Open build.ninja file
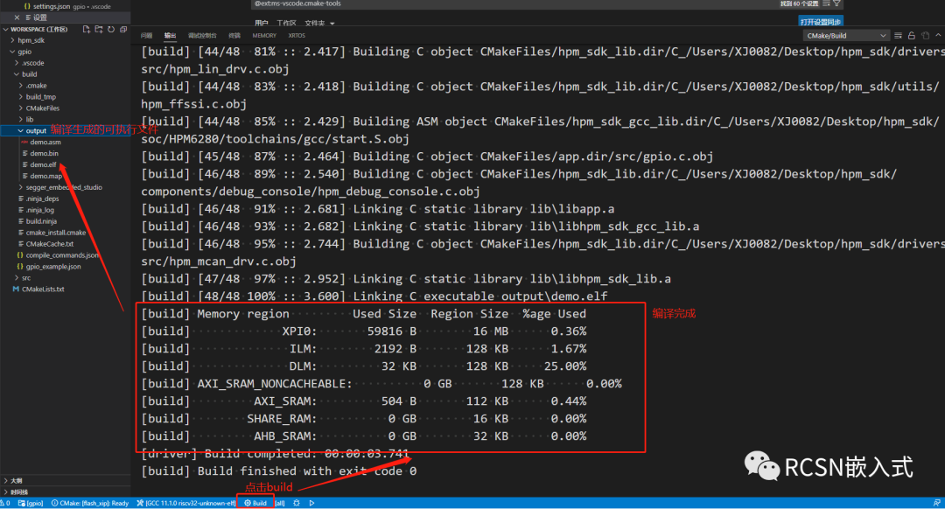This screenshot has height=509, width=945. (41, 221)
